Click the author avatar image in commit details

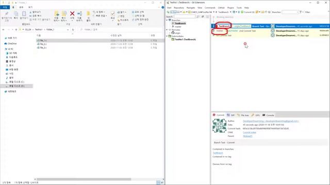219,125
